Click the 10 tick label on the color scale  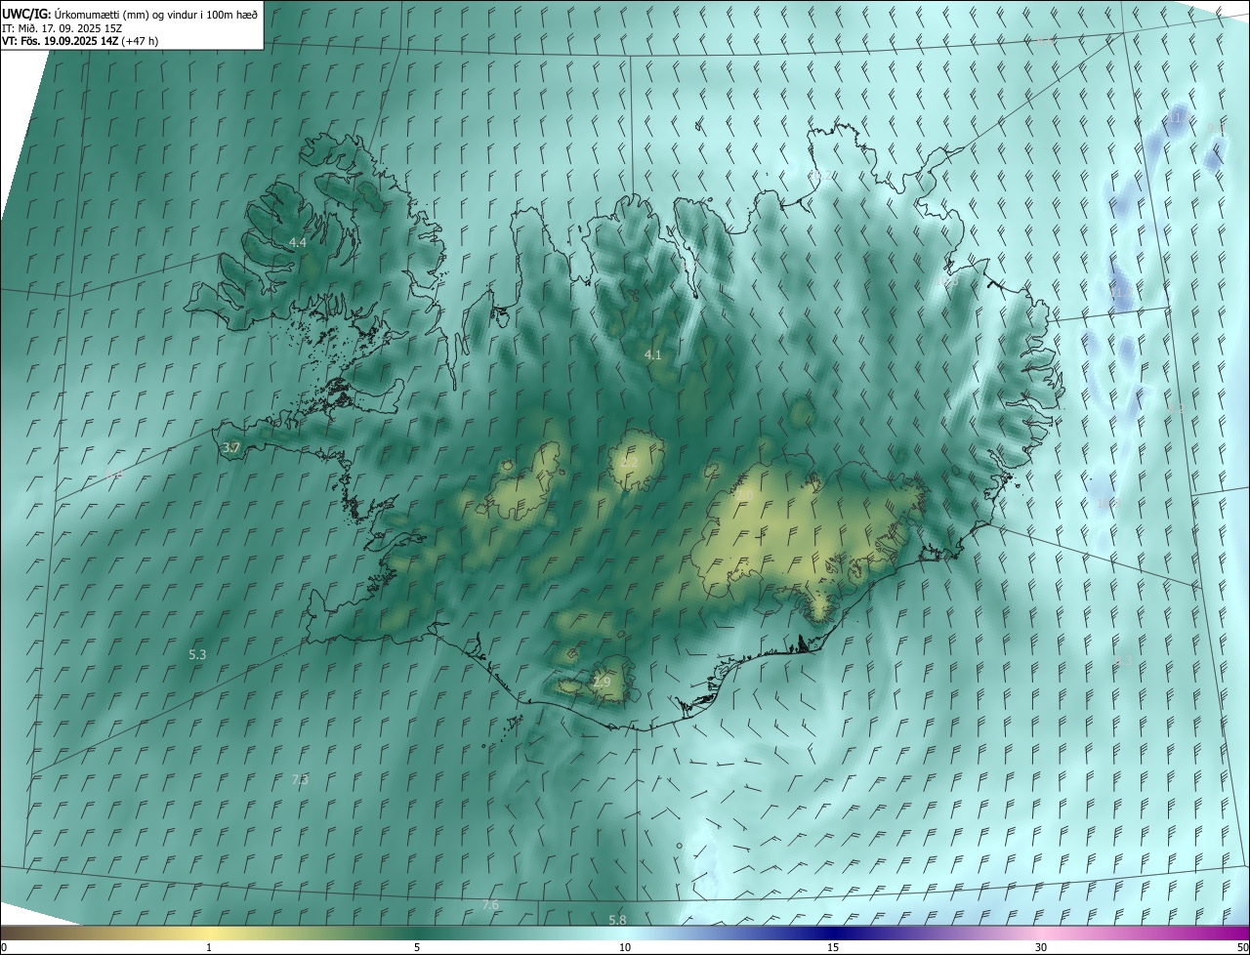click(x=625, y=947)
